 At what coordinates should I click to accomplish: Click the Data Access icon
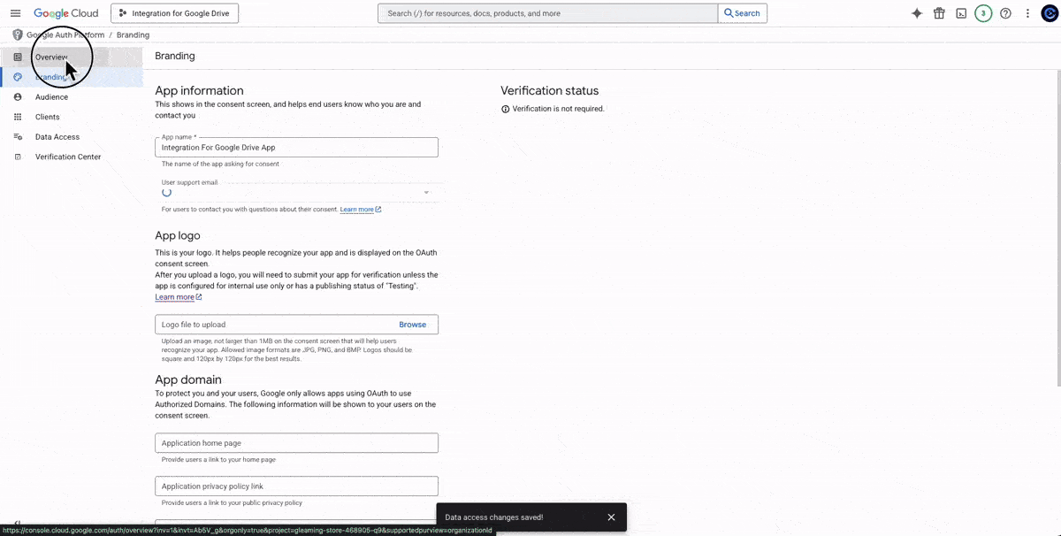tap(18, 137)
